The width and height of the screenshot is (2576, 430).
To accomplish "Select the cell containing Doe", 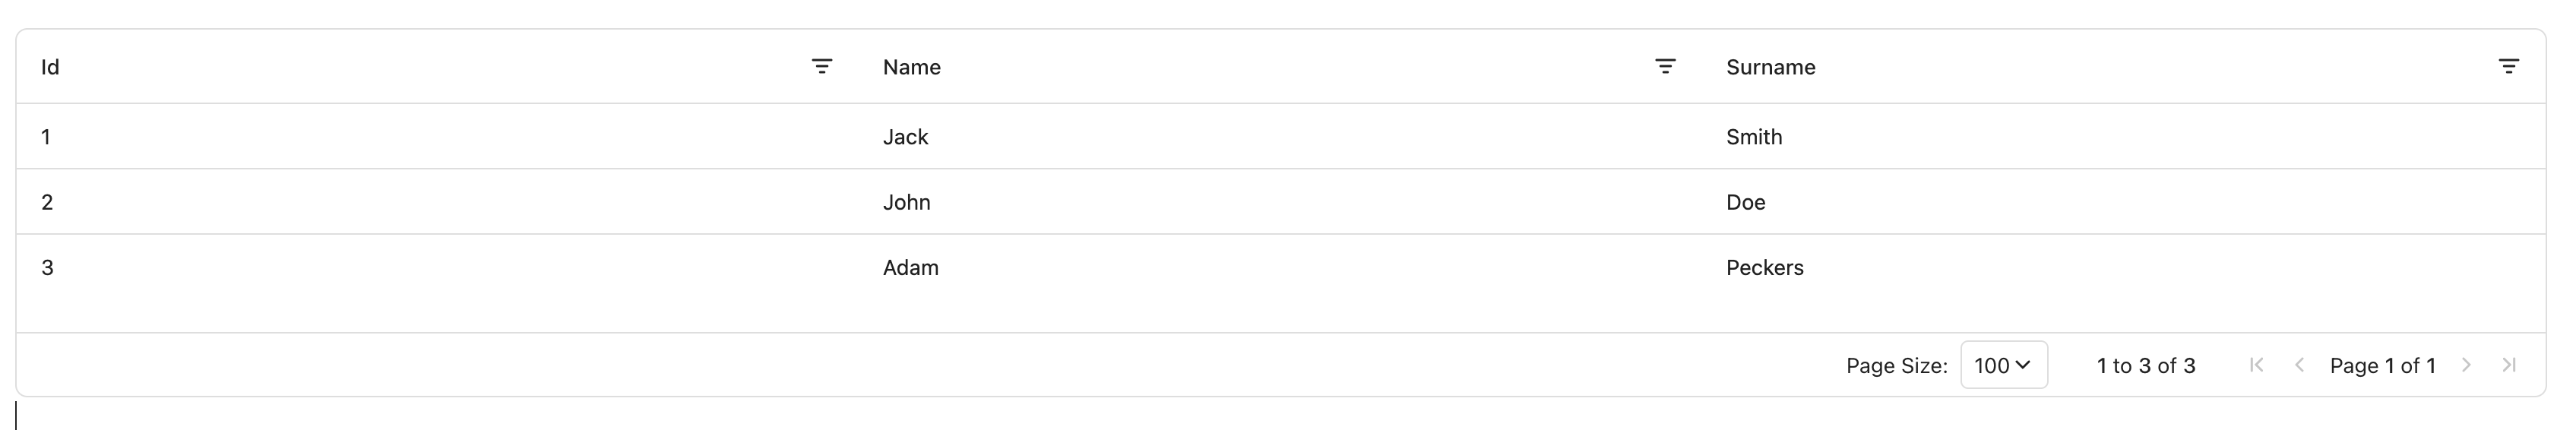I will pyautogui.click(x=2124, y=202).
